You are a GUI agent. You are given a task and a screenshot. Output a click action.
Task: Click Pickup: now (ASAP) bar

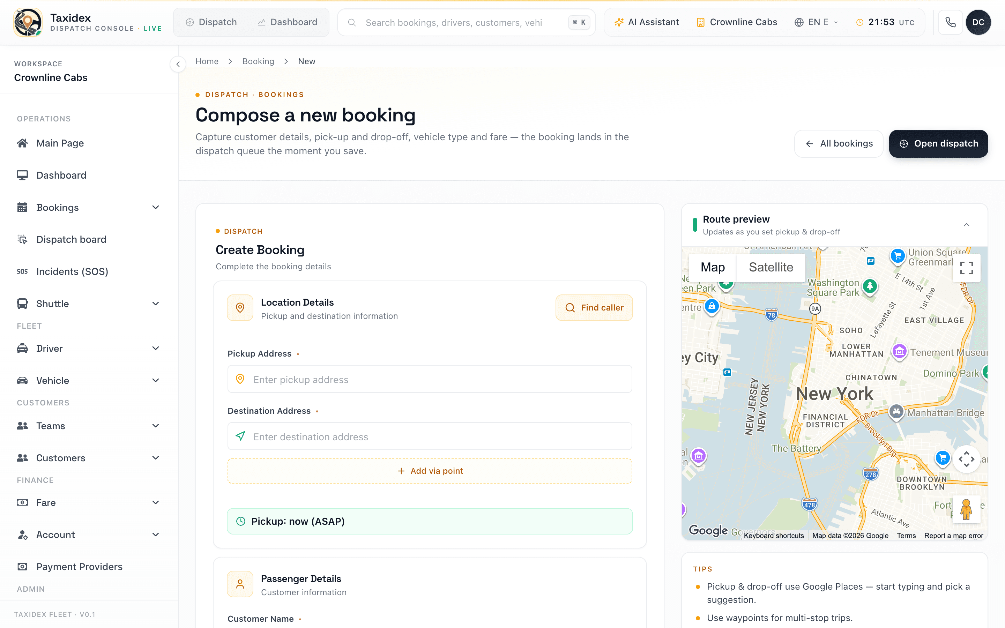pyautogui.click(x=430, y=521)
